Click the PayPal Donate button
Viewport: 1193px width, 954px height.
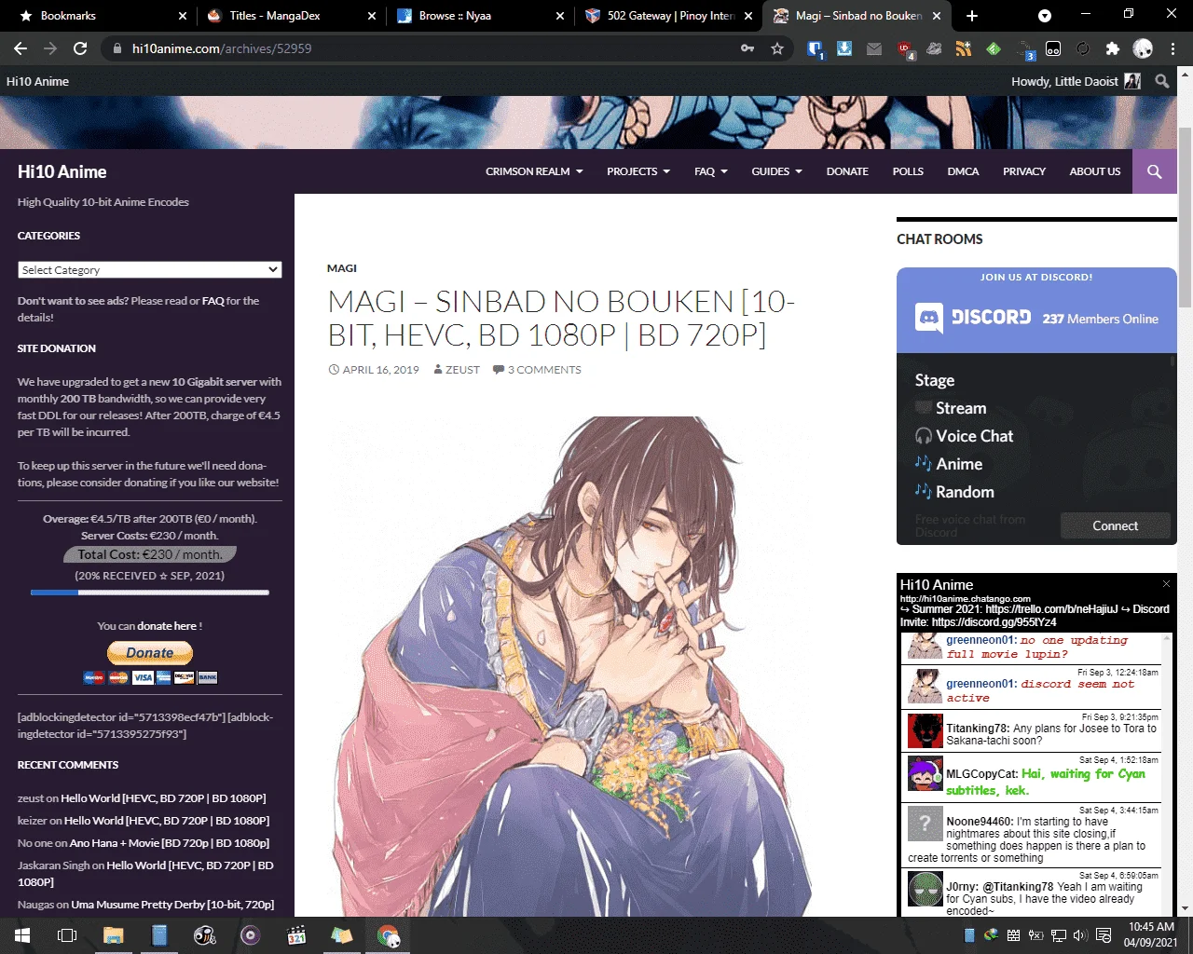(150, 653)
